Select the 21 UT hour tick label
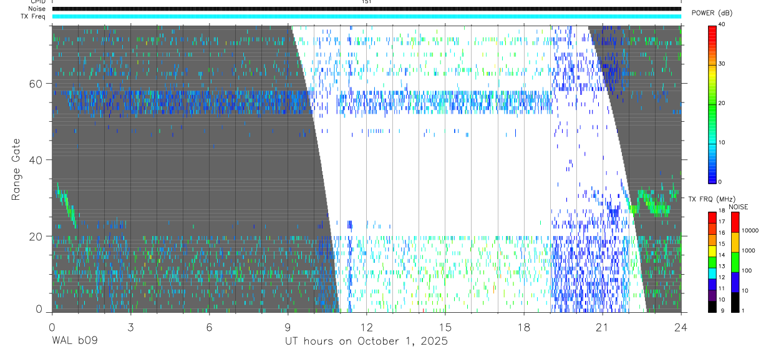The height and width of the screenshot is (354, 766). 603,327
